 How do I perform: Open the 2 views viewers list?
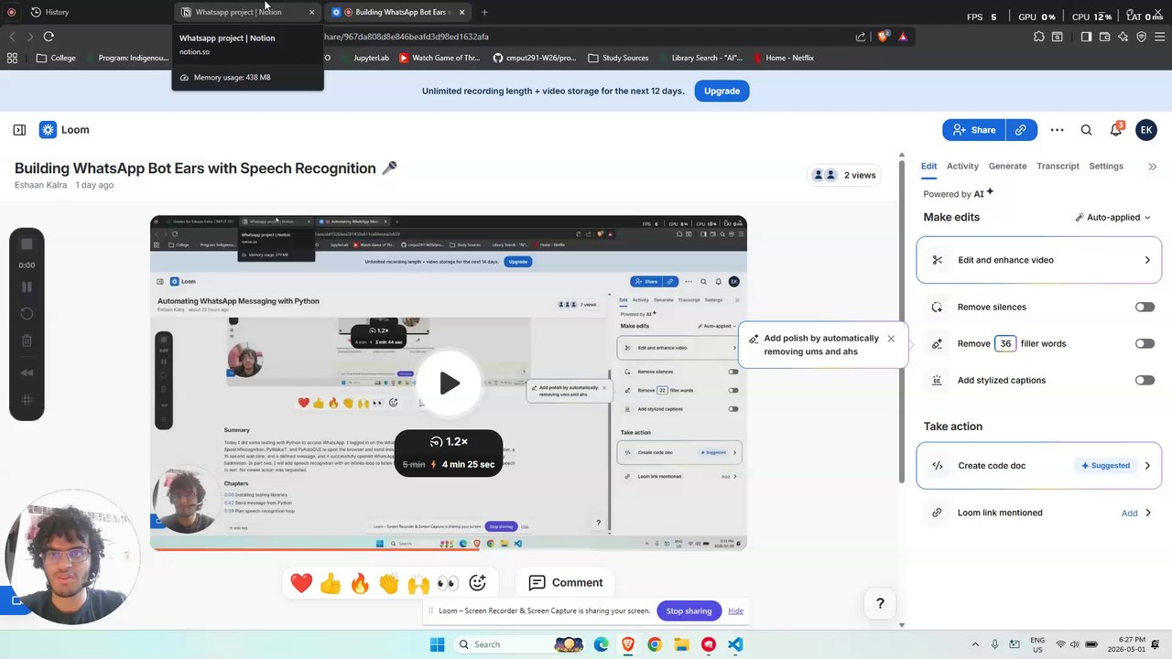coord(845,176)
